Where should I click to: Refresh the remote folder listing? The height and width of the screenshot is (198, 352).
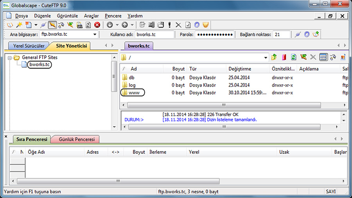tap(293, 57)
